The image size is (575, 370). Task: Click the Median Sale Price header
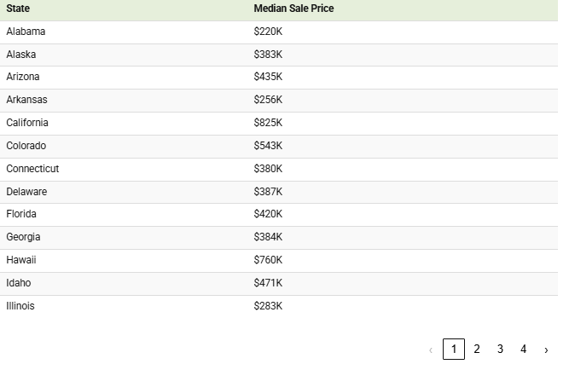pos(293,9)
